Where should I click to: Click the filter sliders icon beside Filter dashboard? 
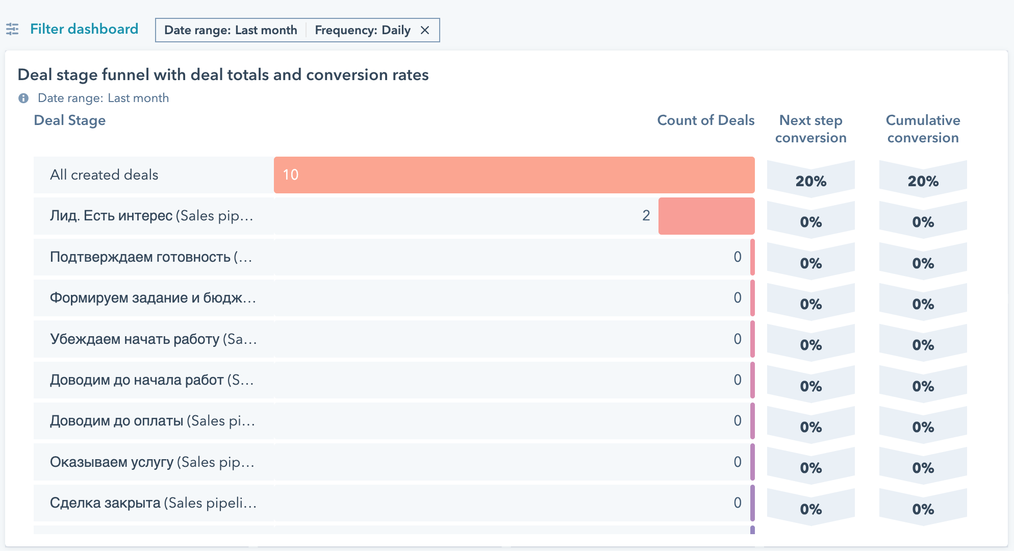tap(13, 29)
